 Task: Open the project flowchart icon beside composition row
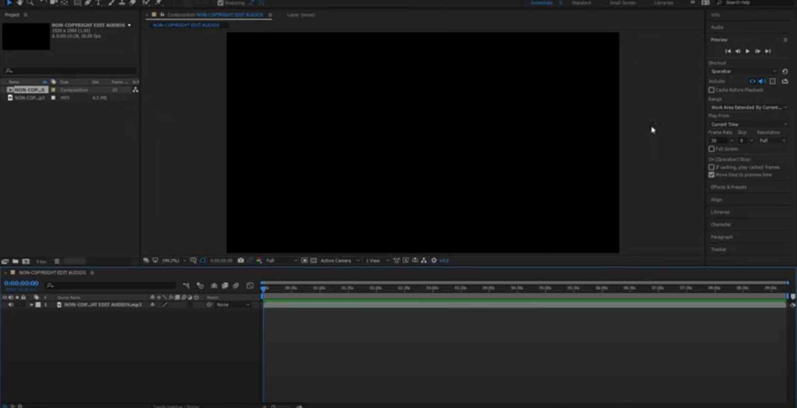[135, 90]
